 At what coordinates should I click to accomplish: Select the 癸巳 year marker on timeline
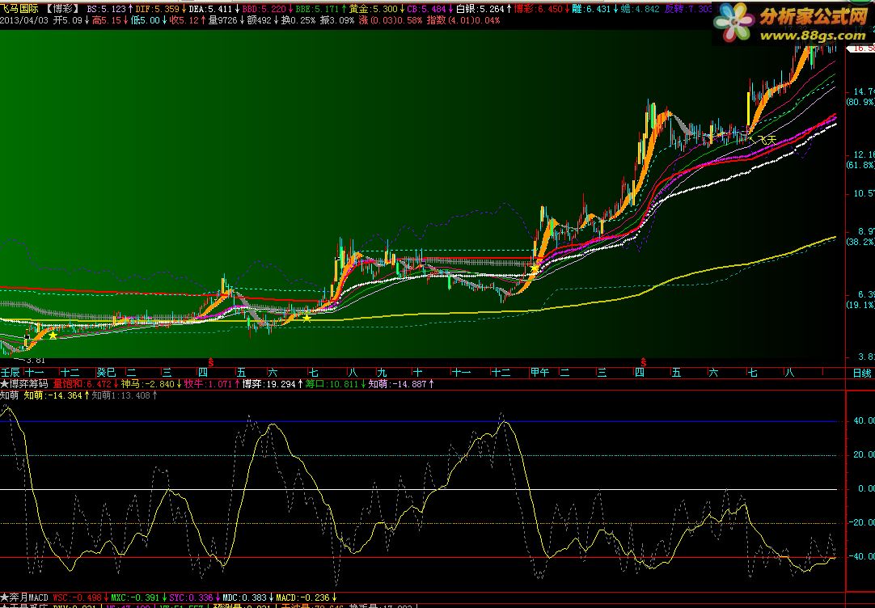coord(106,373)
